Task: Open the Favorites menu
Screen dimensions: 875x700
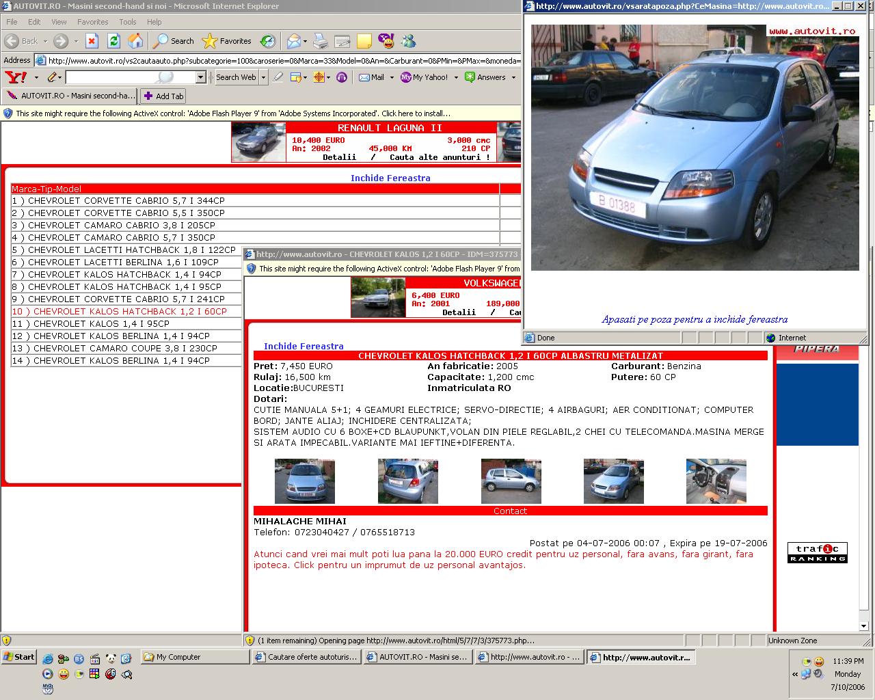Action: coord(92,22)
